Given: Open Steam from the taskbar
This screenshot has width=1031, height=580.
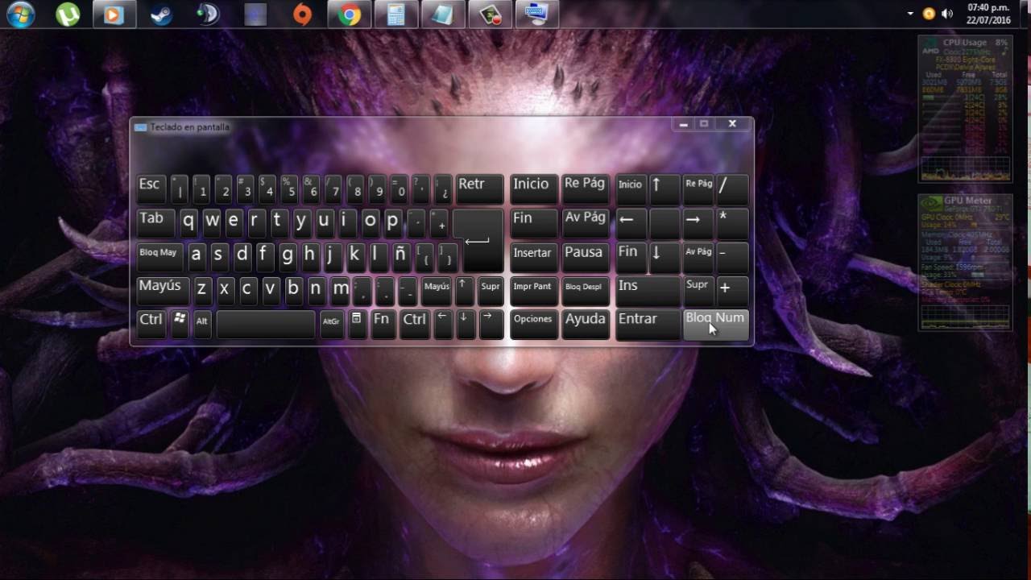Looking at the screenshot, I should point(161,14).
